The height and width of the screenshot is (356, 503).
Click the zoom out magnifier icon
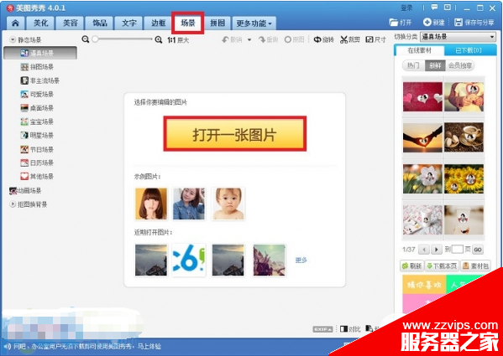point(85,39)
